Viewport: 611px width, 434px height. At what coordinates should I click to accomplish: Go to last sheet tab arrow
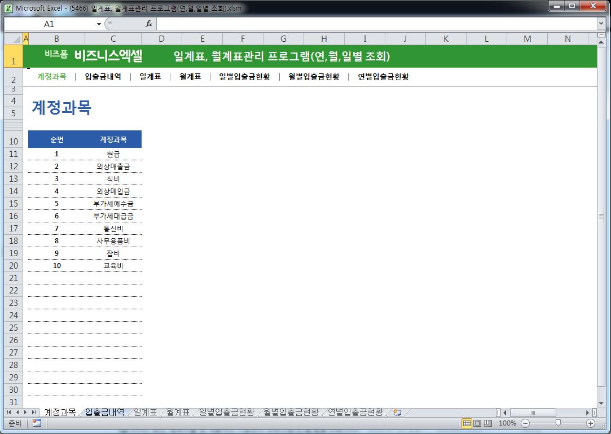[34, 412]
